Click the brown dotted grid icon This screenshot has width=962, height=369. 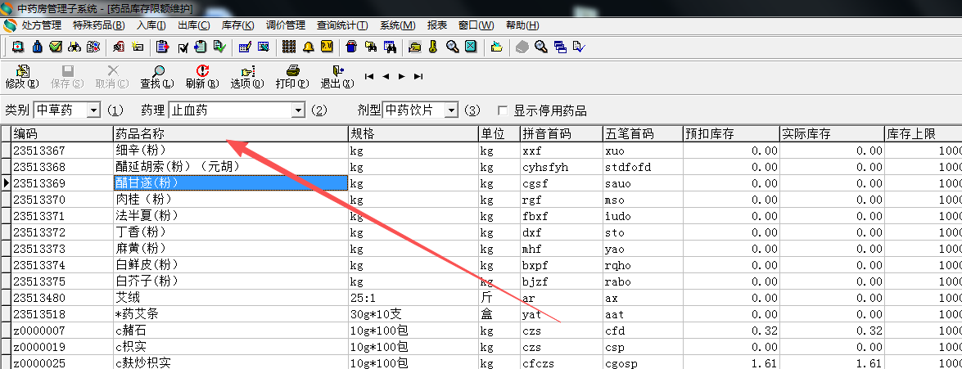coord(289,47)
